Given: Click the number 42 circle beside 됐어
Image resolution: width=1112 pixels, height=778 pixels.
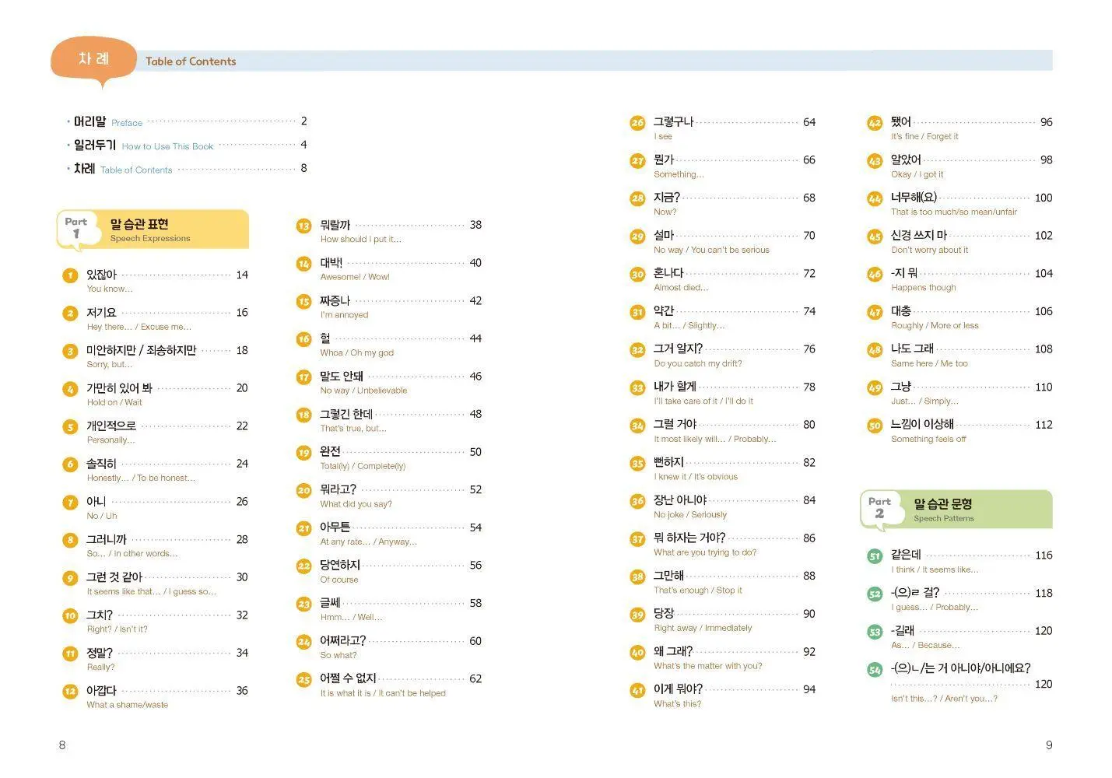Looking at the screenshot, I should (875, 123).
